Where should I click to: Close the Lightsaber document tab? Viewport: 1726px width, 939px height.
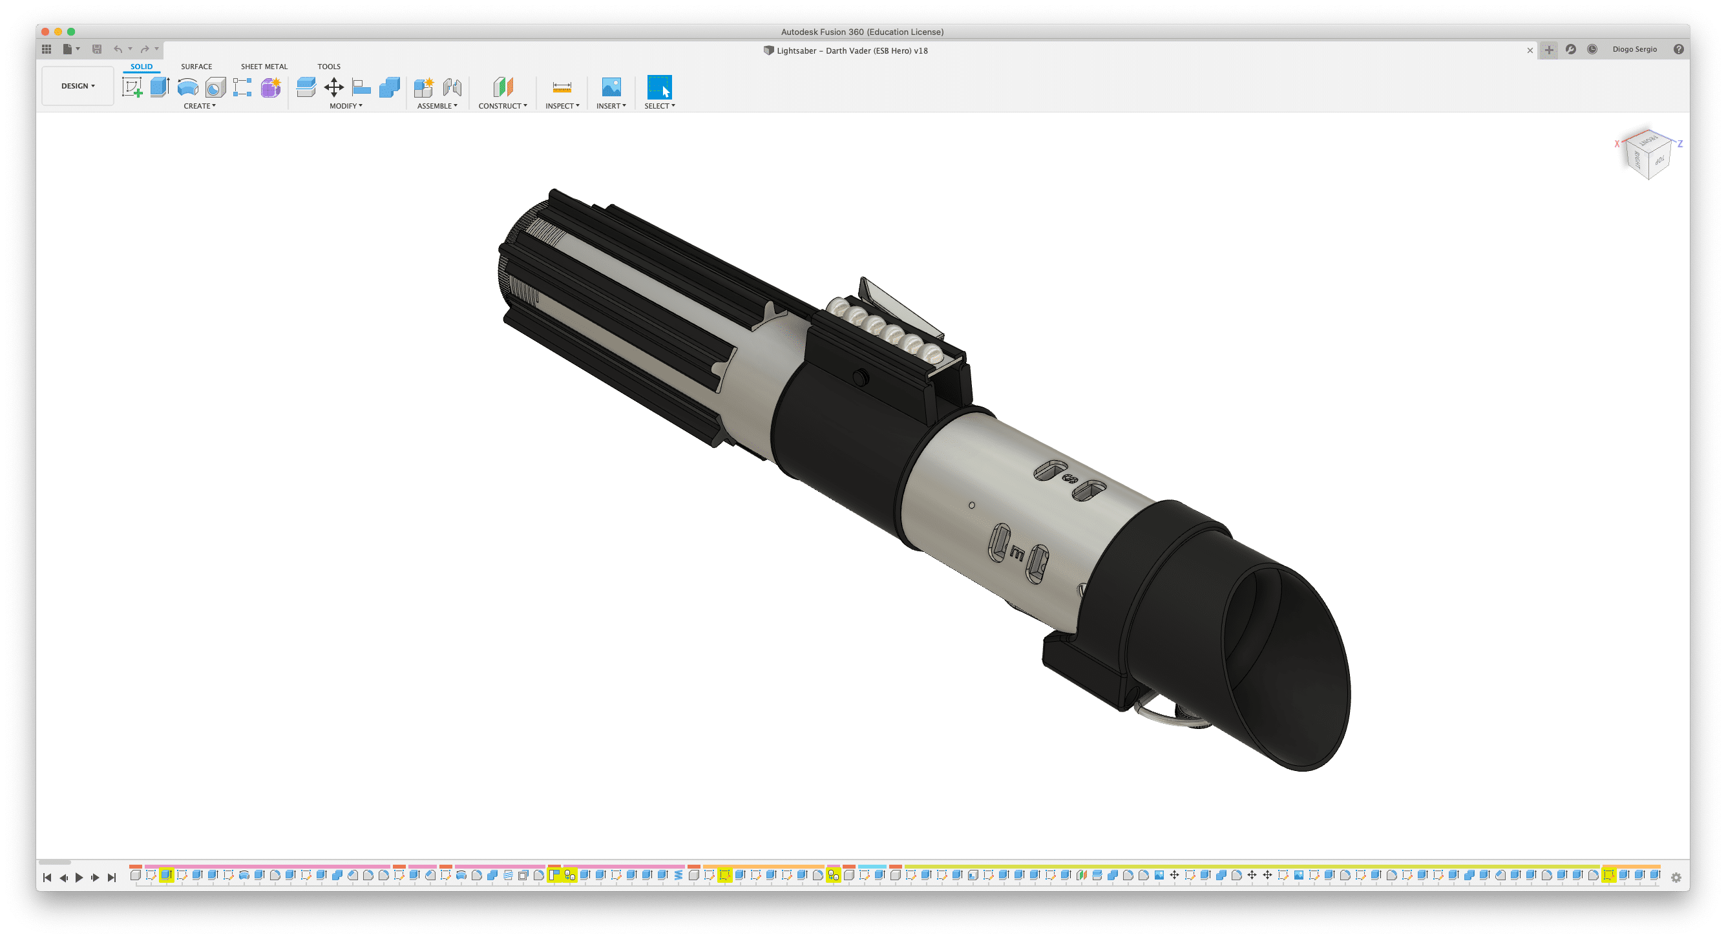tap(1530, 50)
